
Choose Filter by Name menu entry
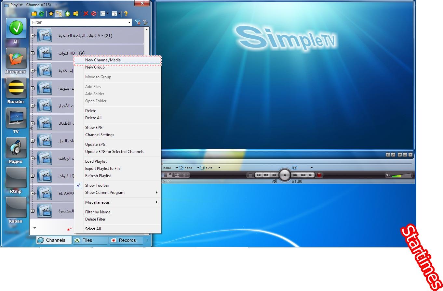(118, 212)
